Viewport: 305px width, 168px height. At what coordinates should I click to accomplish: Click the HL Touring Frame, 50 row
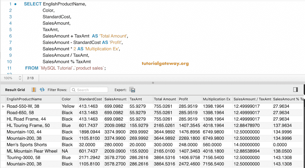tap(28, 125)
